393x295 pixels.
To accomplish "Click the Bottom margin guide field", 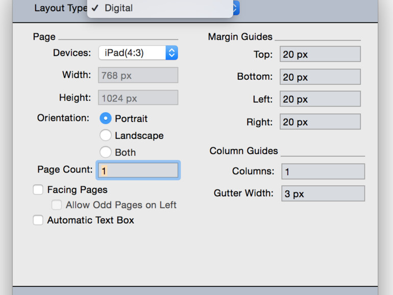I will pos(320,77).
